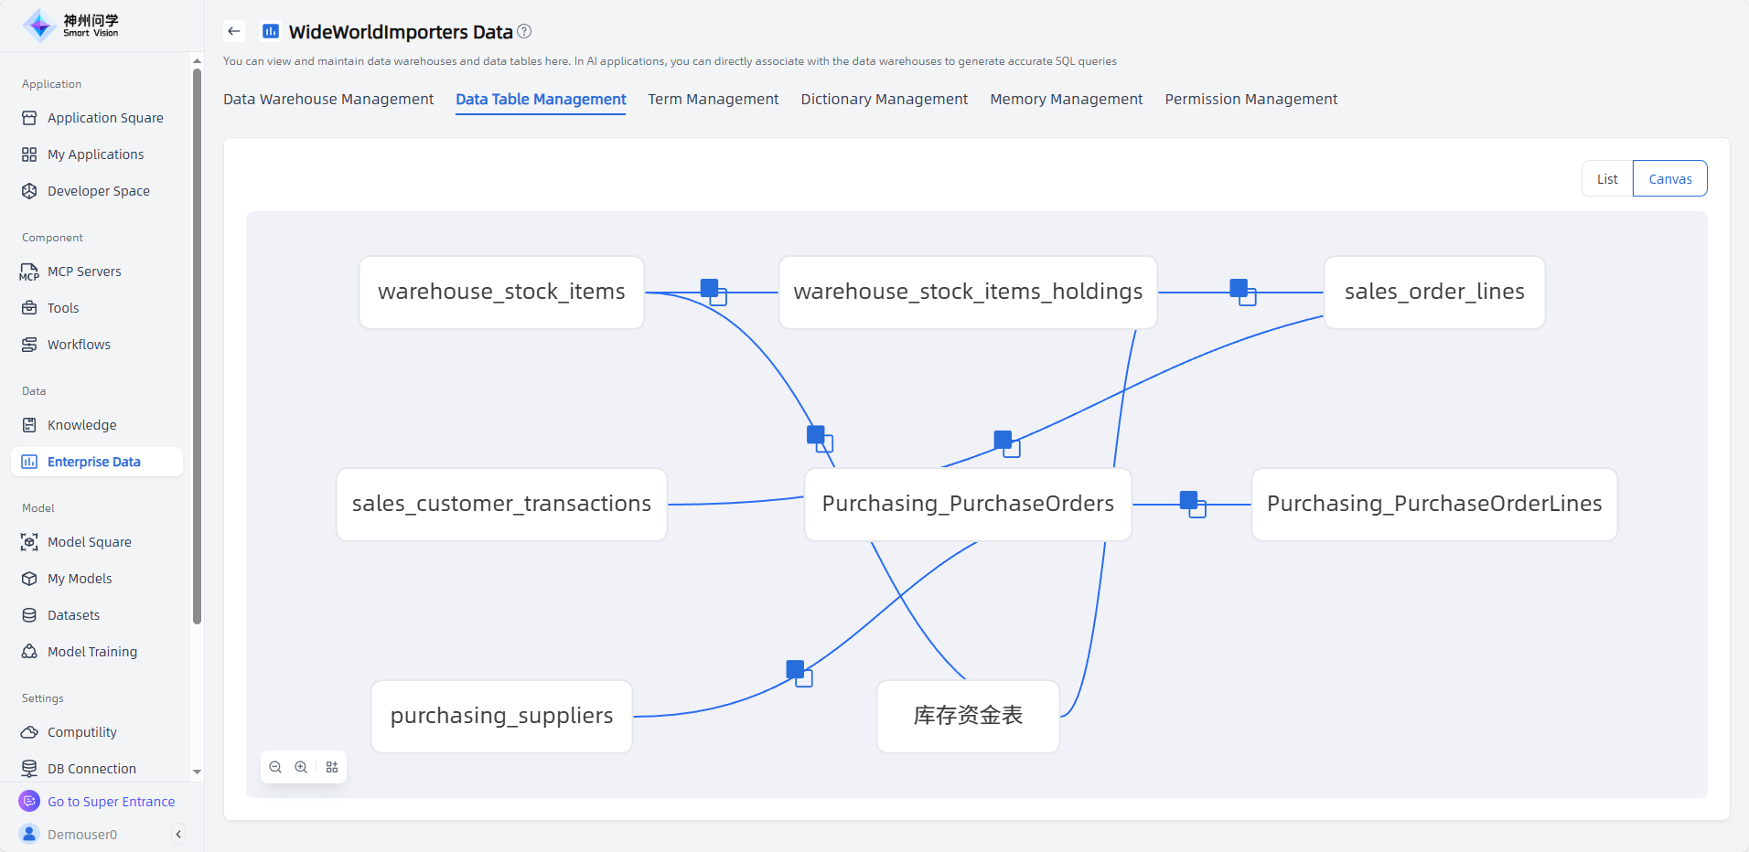Open the Permission Management tab
Viewport: 1749px width, 852px height.
click(1250, 99)
